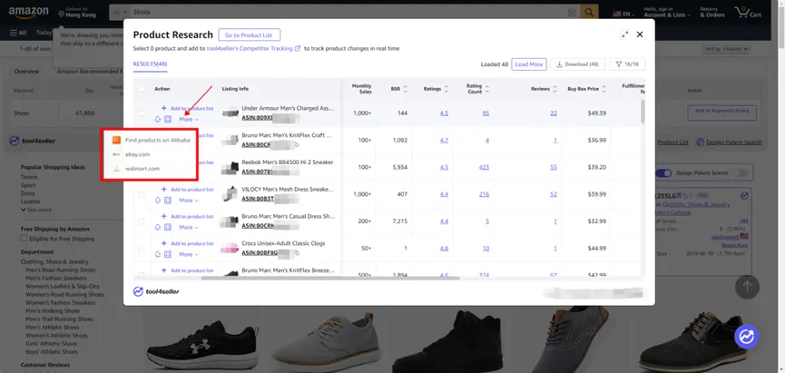The width and height of the screenshot is (785, 373).
Task: Expand the Product Research panel to fullscreen
Action: coord(624,34)
